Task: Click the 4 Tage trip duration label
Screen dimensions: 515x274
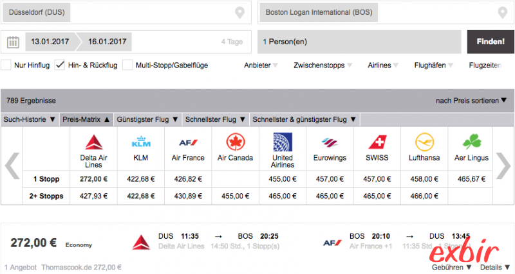Action: coord(232,42)
